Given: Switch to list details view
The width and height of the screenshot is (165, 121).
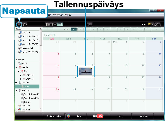Looking at the screenshot, I should pyautogui.click(x=54, y=24).
